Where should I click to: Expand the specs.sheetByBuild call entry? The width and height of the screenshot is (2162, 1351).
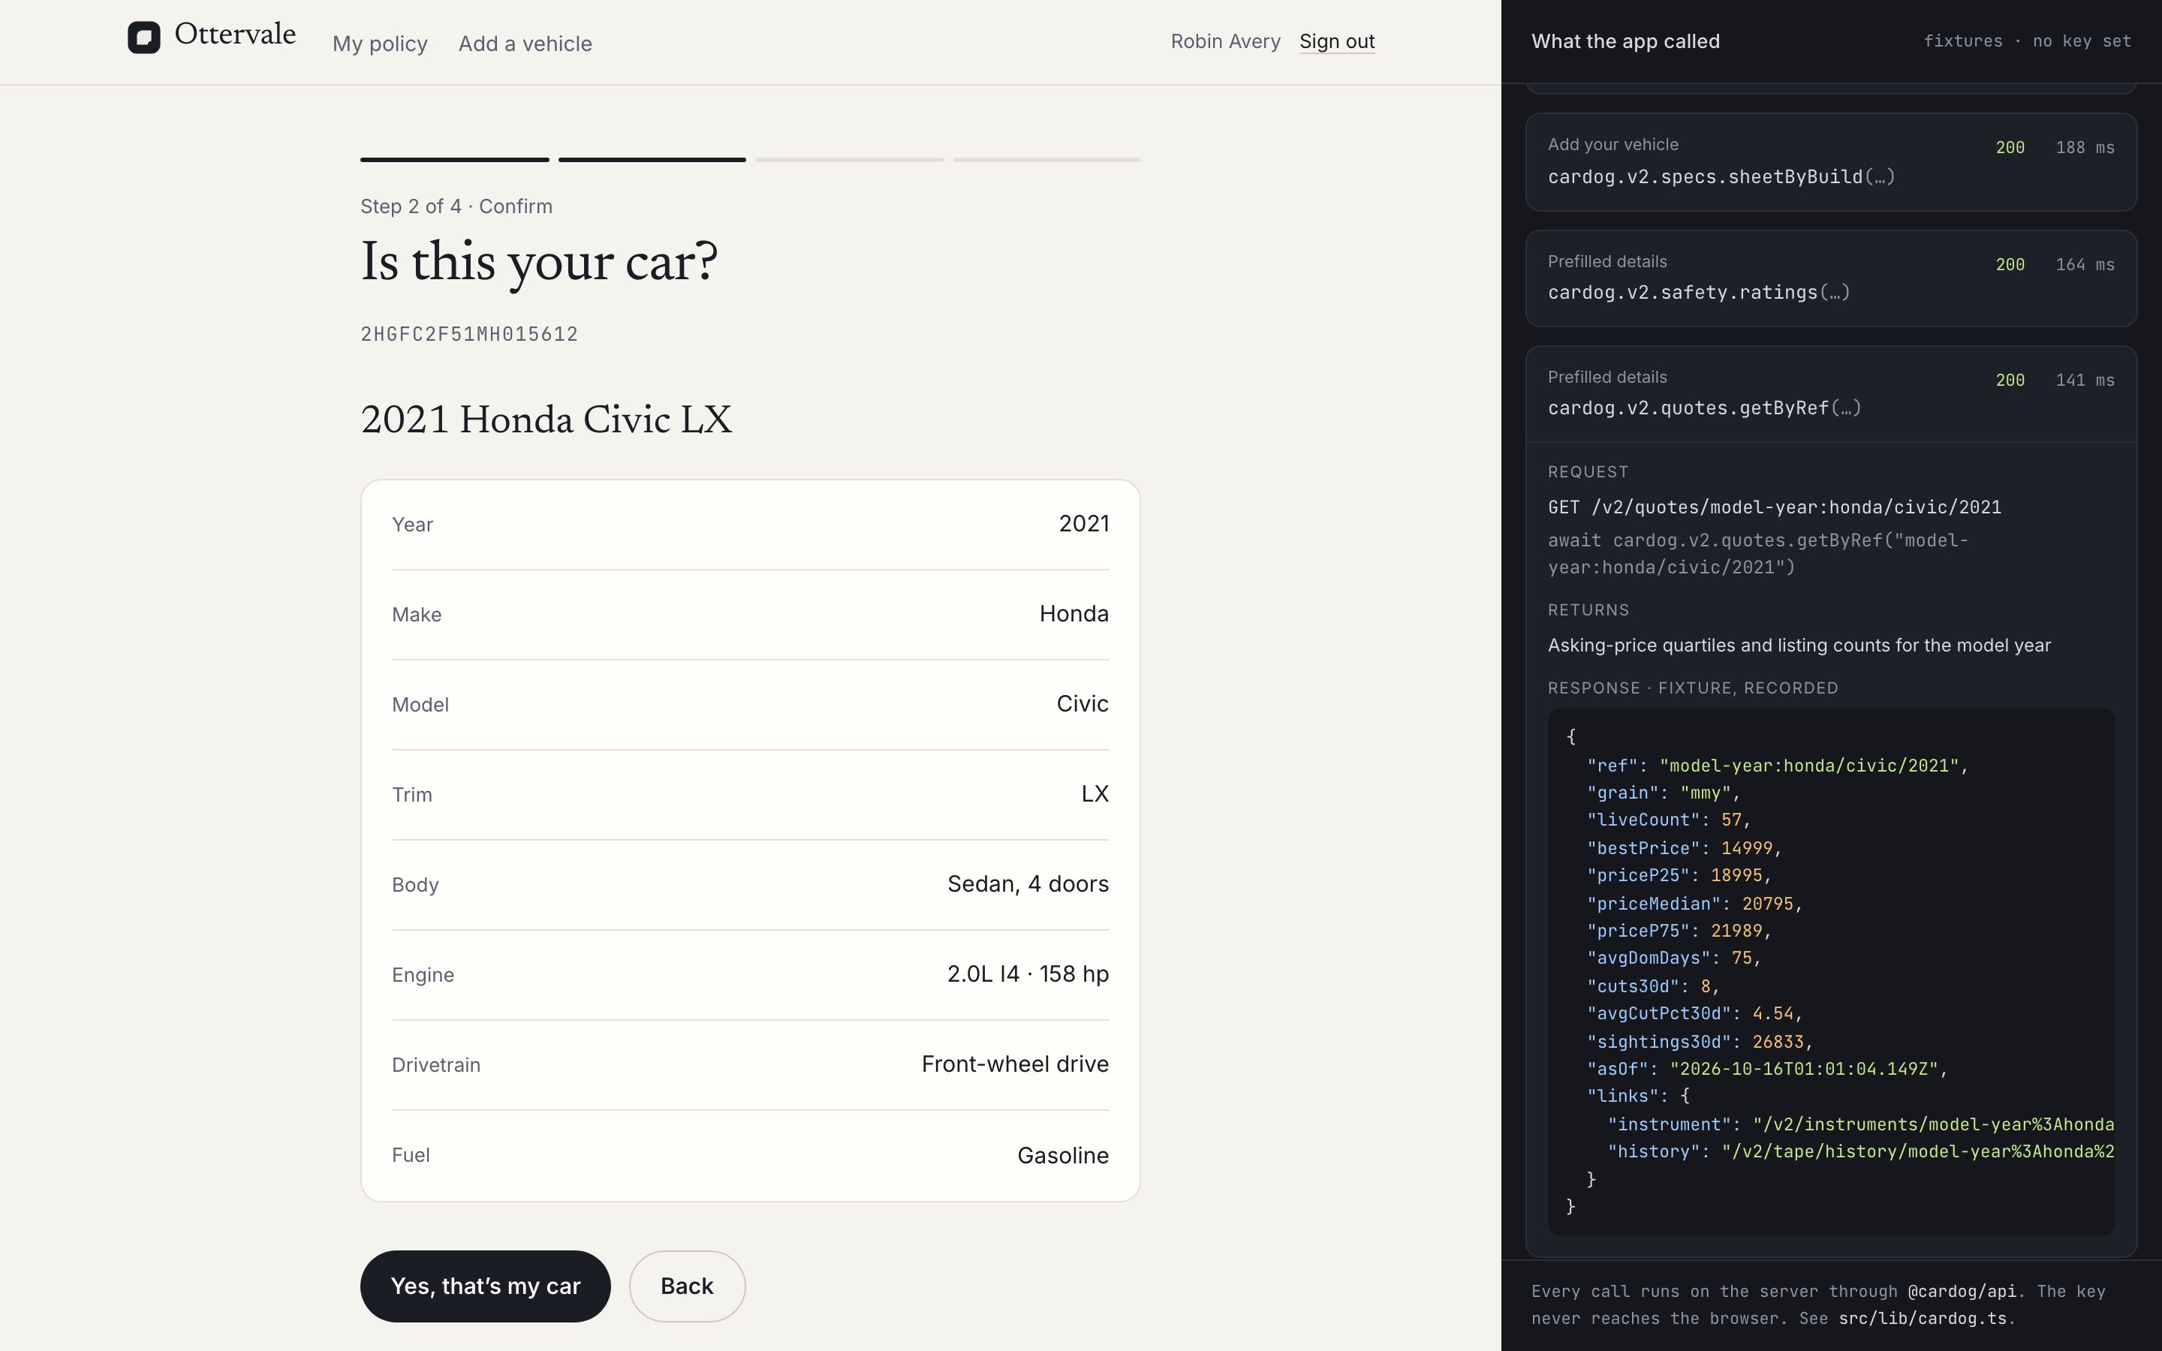(x=1830, y=161)
